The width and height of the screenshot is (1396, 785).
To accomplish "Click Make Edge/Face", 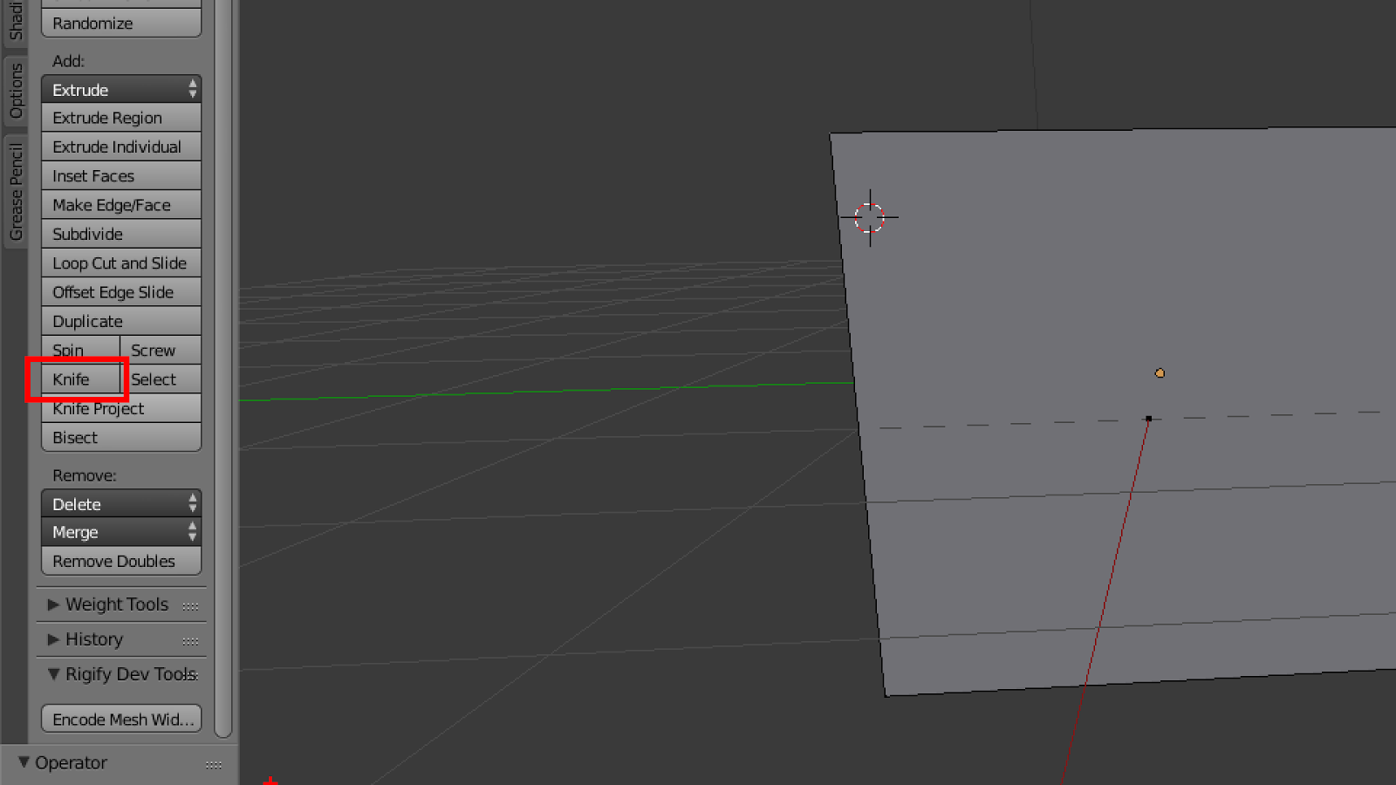I will 113,204.
